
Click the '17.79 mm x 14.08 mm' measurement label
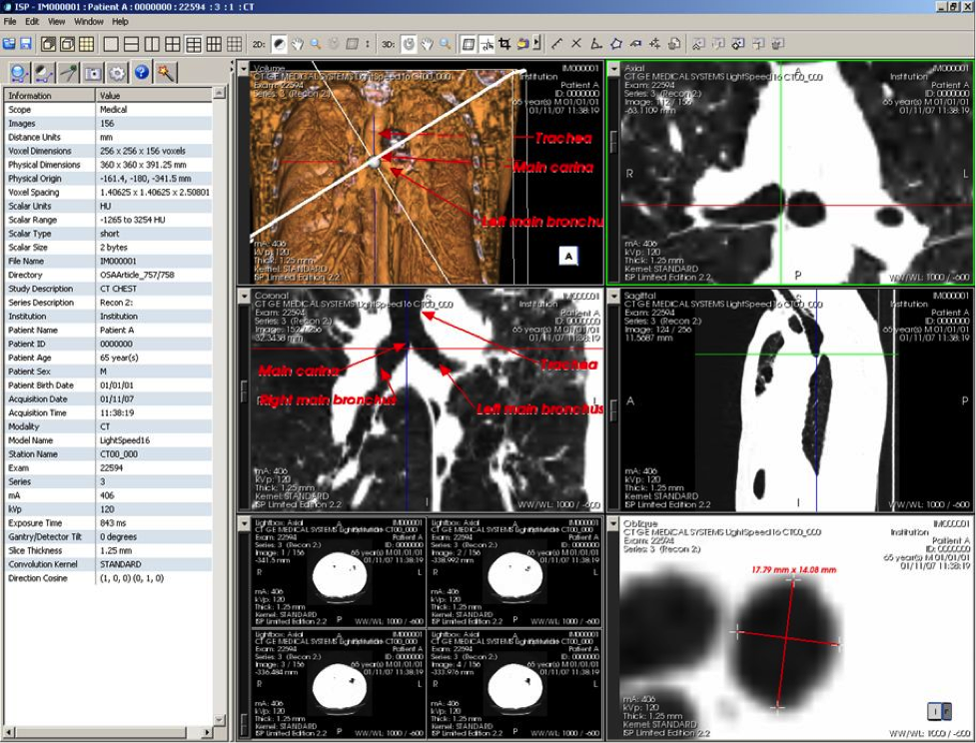click(x=793, y=569)
